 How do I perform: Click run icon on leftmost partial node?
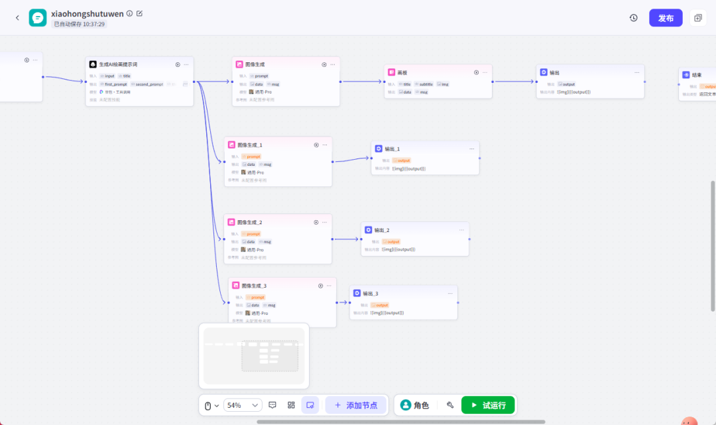(x=27, y=60)
